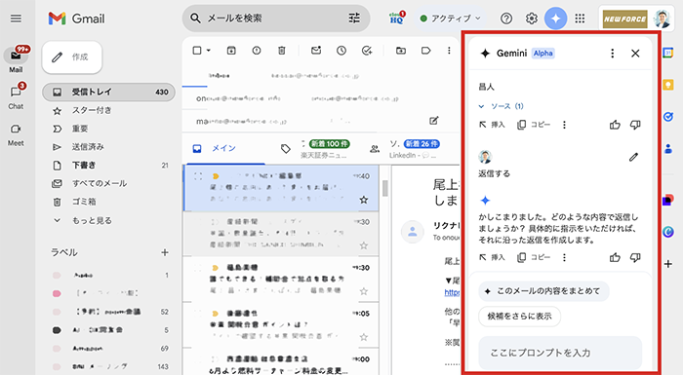The width and height of the screenshot is (683, 375).
Task: Click the add to tasks icon
Action: 367,51
